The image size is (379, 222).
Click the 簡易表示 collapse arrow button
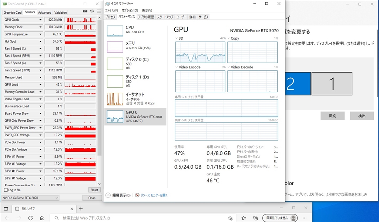click(x=108, y=195)
